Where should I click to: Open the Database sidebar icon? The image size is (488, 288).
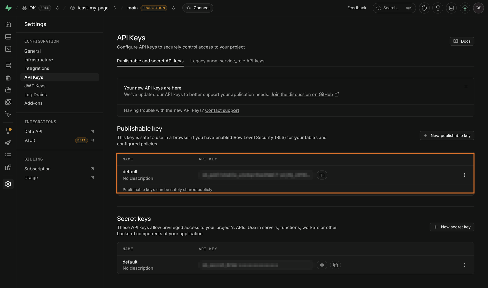point(8,65)
